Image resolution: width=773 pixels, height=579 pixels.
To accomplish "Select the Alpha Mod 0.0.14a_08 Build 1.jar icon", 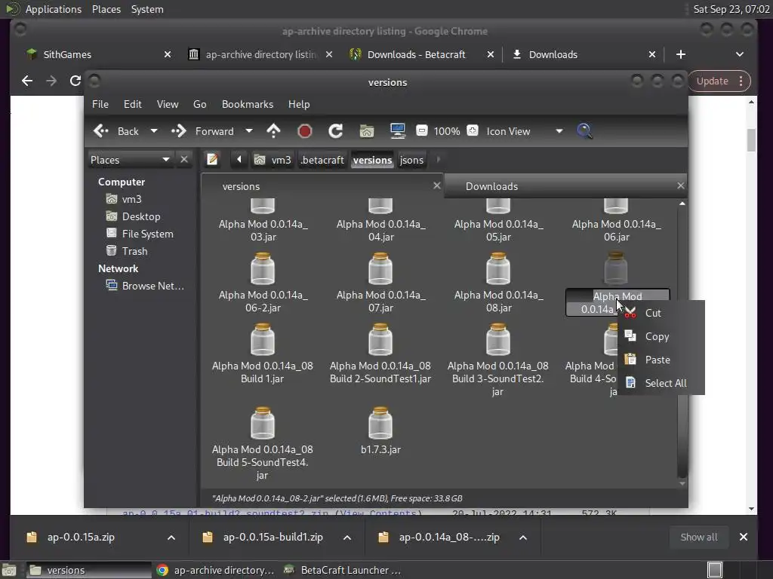I will click(263, 339).
